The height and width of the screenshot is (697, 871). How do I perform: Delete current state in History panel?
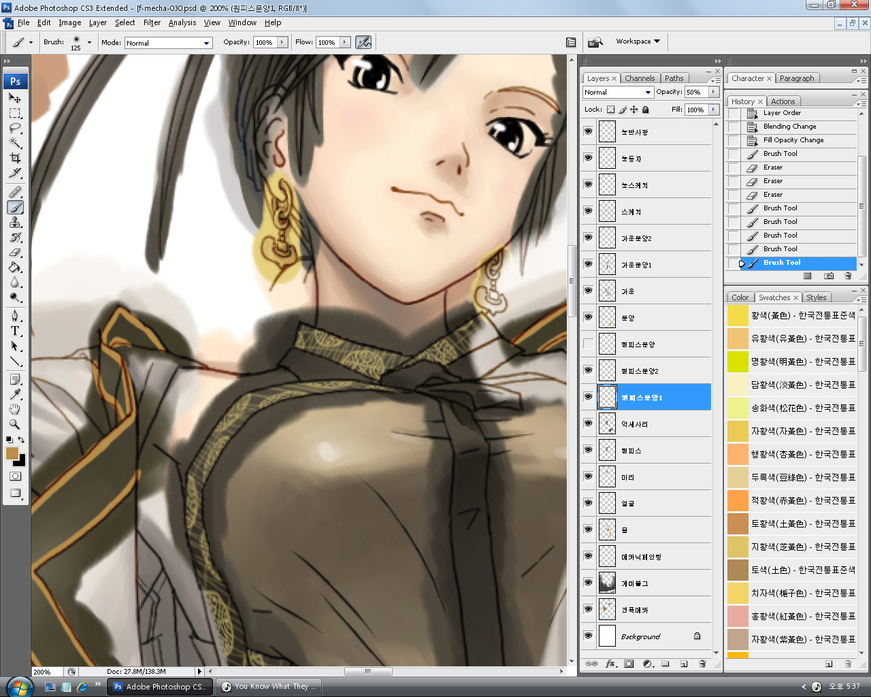[848, 276]
